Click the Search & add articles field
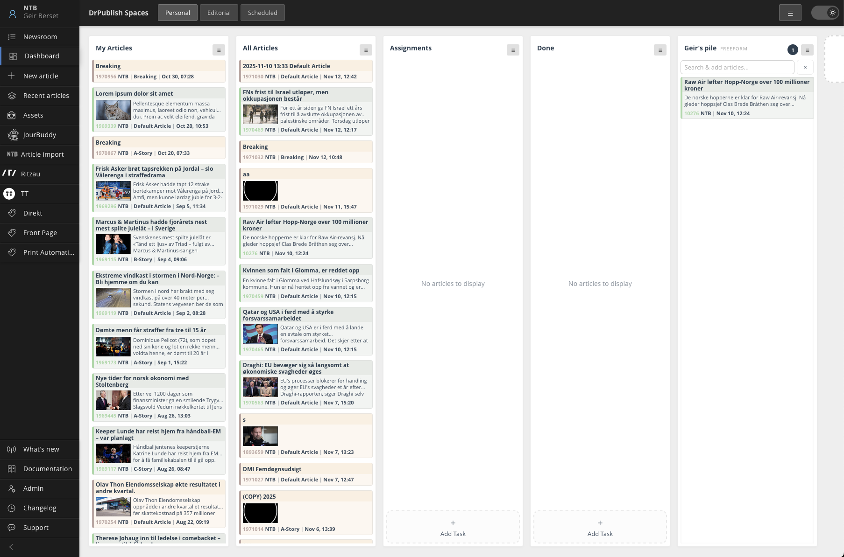844x557 pixels. [x=737, y=67]
